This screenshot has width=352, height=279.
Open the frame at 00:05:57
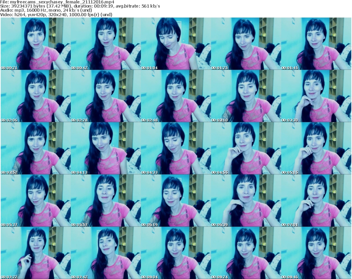[x=106, y=201]
